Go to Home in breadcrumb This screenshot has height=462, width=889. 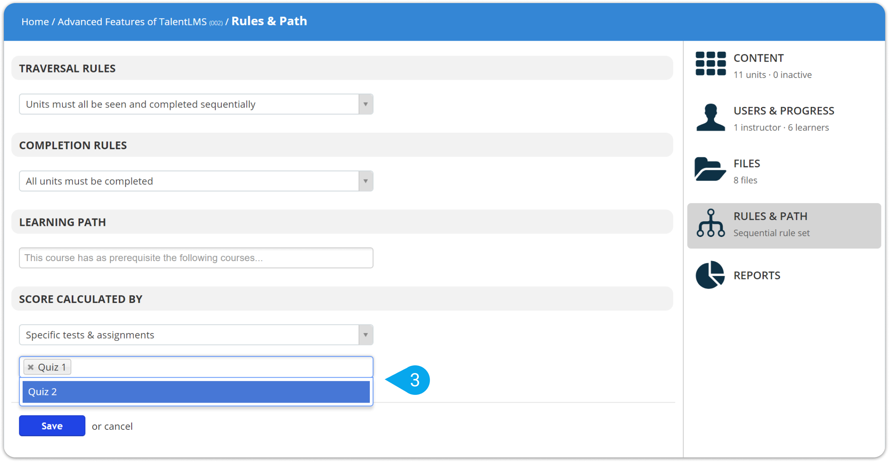coord(35,22)
